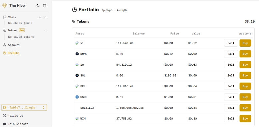Click the KMNO token icon
Viewport: 259px width, 127px height.
pyautogui.click(x=77, y=54)
